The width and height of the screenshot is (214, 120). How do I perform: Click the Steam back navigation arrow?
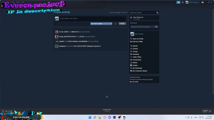pyautogui.click(x=2, y=6)
